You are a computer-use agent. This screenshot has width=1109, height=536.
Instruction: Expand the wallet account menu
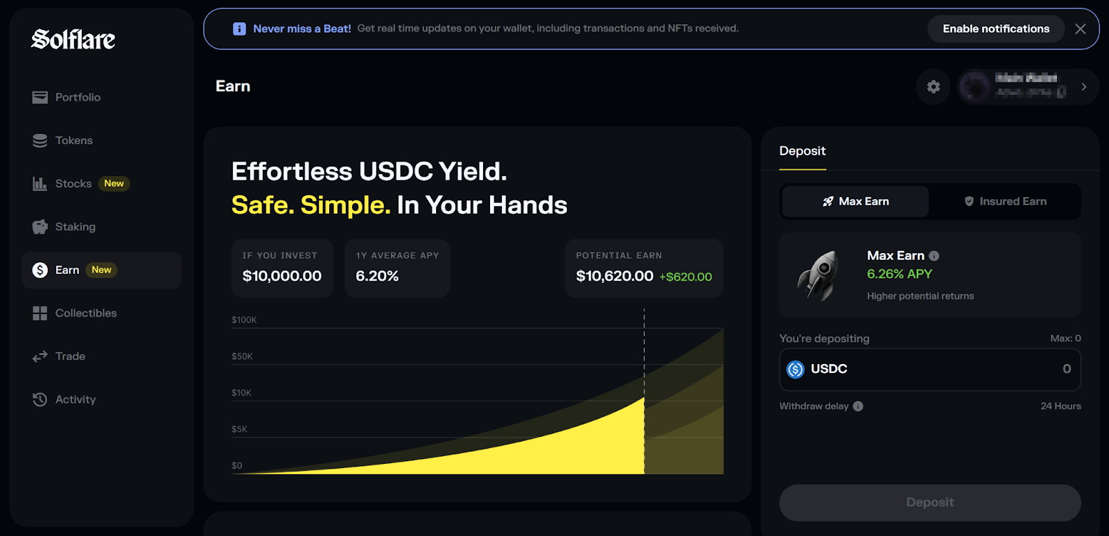coord(1026,87)
